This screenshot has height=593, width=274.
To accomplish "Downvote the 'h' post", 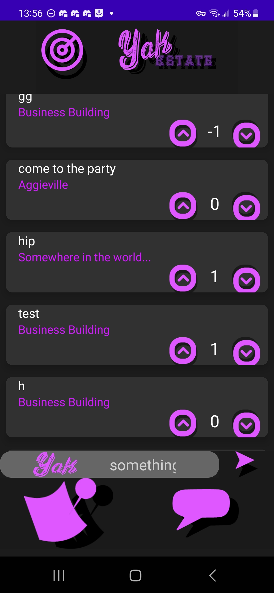I will pyautogui.click(x=246, y=425).
